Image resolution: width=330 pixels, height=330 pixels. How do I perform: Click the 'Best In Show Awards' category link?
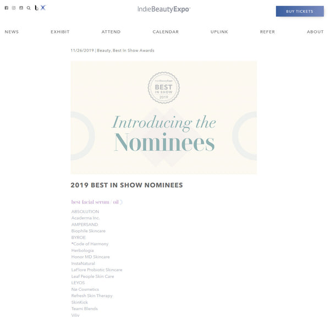[x=134, y=51]
